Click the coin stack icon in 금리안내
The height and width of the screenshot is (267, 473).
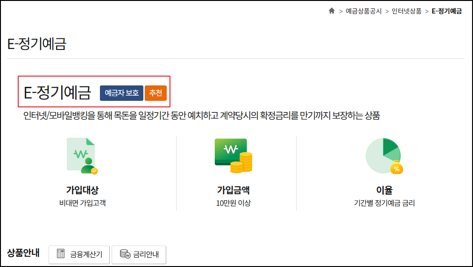(x=125, y=254)
